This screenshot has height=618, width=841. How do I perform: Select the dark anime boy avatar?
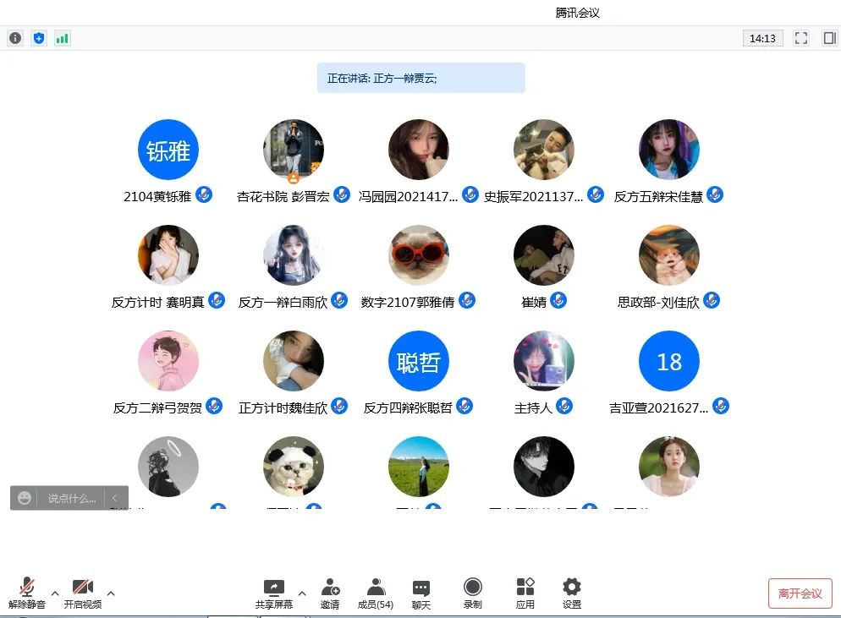tap(544, 467)
